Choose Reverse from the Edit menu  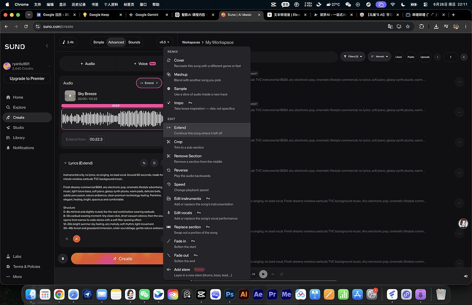point(207,173)
